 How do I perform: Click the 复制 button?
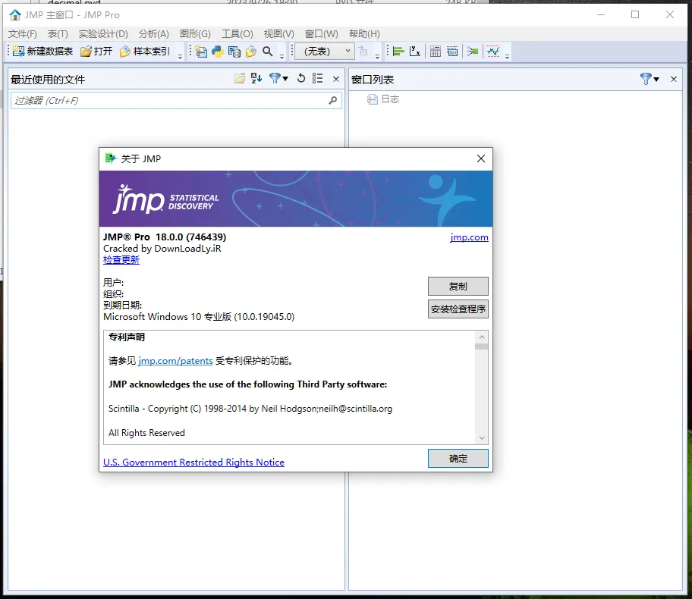(458, 287)
